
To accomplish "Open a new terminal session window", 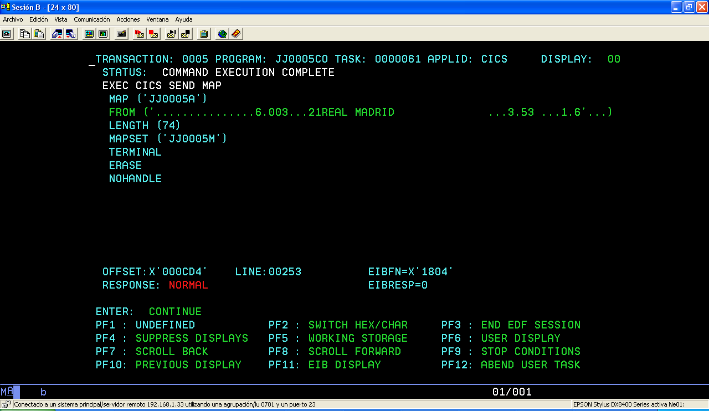I will click(7, 34).
